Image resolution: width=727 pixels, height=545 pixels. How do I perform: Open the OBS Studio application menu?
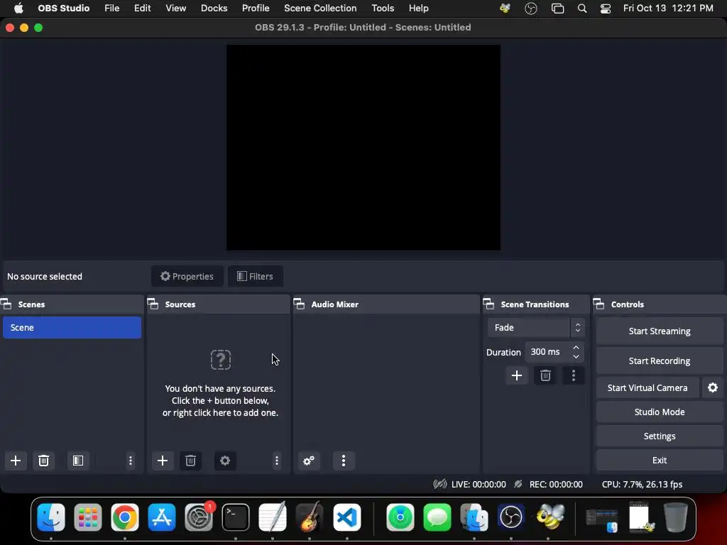coord(63,9)
